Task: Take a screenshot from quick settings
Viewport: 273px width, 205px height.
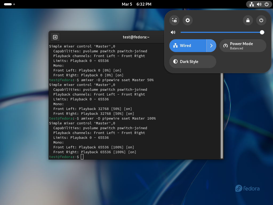Action: click(174, 20)
